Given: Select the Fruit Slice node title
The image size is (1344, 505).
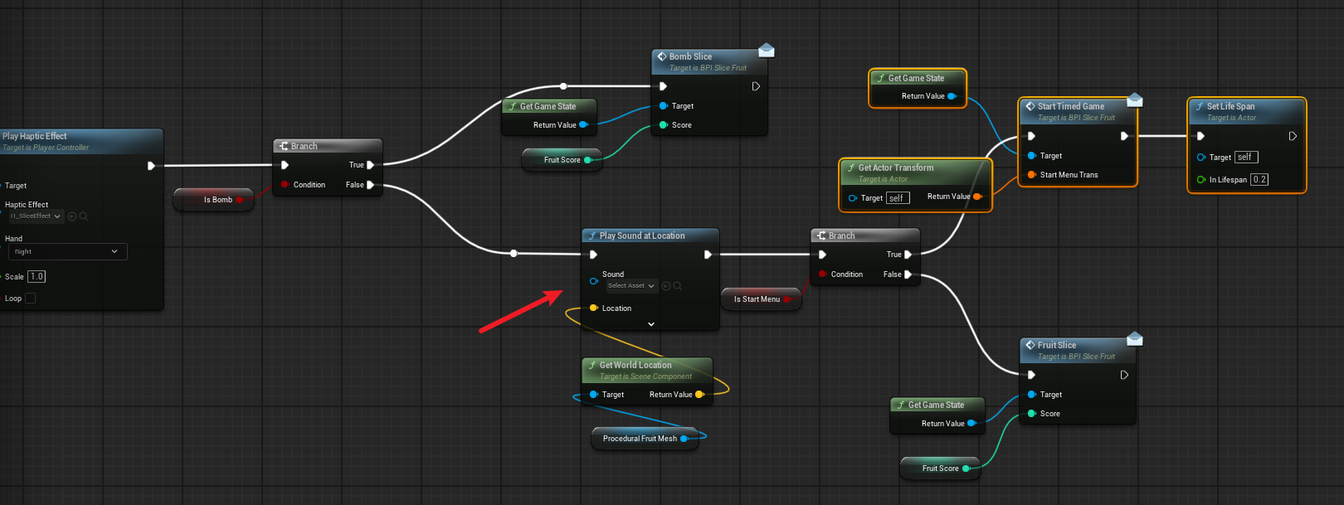Looking at the screenshot, I should [1056, 345].
